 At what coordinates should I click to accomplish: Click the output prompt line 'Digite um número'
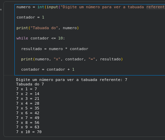point(71,80)
